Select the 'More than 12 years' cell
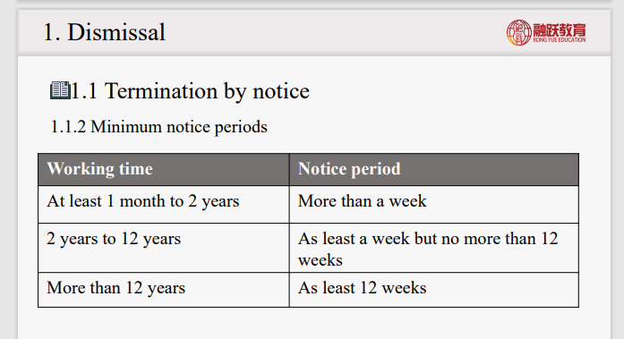624x339 pixels. pyautogui.click(x=164, y=290)
